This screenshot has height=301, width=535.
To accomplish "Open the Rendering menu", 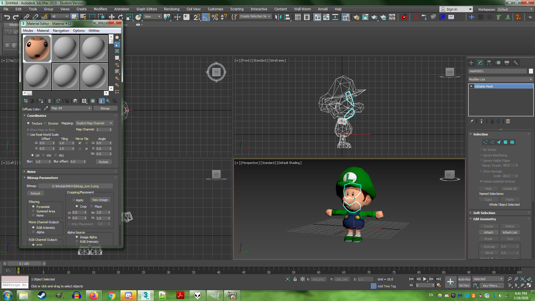I will [172, 9].
